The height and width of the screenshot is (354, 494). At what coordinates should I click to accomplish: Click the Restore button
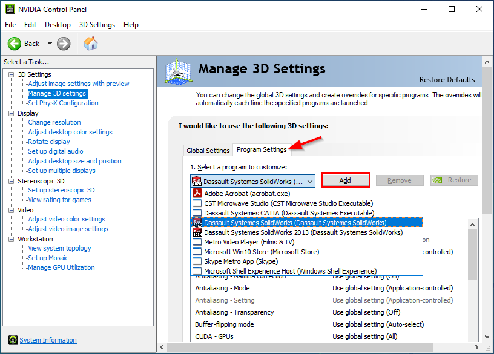(x=454, y=180)
